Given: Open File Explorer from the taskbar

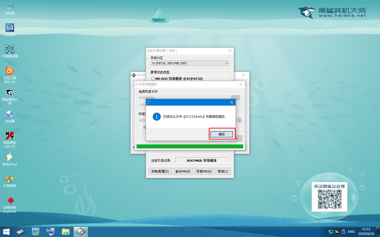Looking at the screenshot, I should pyautogui.click(x=65, y=232).
